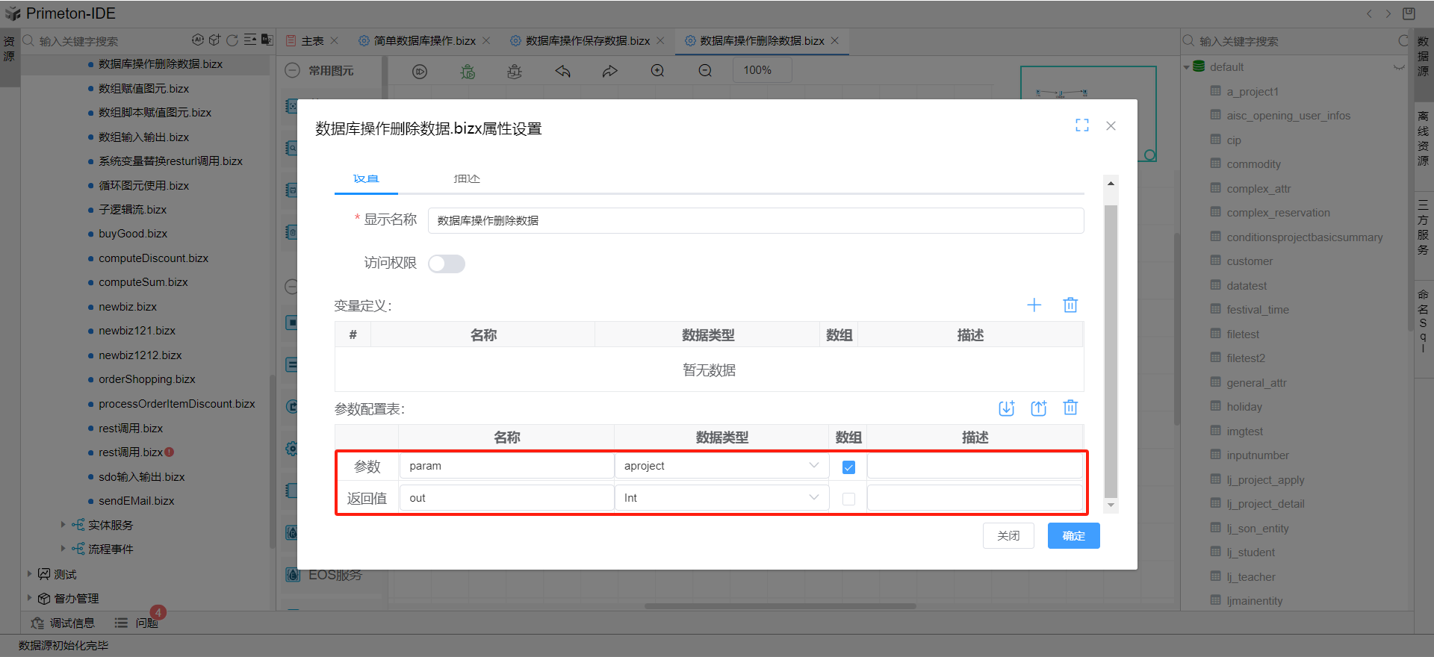This screenshot has width=1434, height=657.
Task: Click export icon in parameter config table
Action: 1038,408
